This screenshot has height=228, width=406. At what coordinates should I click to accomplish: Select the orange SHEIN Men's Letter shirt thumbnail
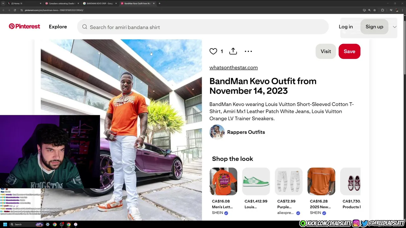click(223, 181)
